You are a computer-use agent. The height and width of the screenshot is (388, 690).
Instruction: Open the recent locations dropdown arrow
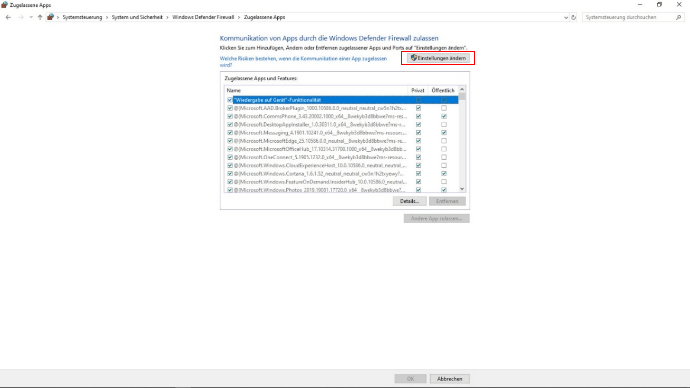click(x=31, y=17)
